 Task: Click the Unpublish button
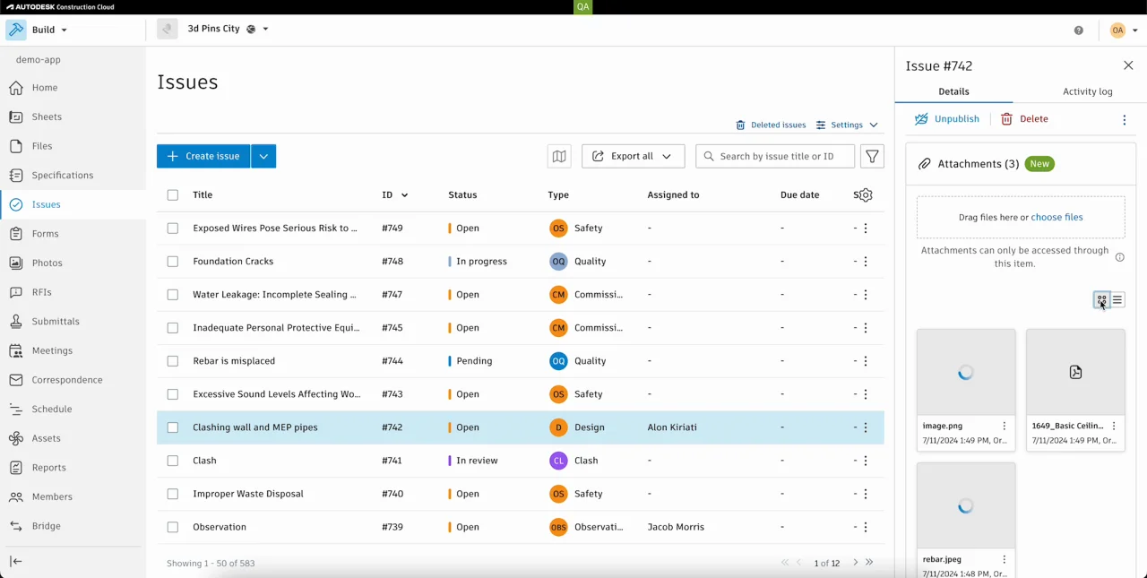pos(947,119)
